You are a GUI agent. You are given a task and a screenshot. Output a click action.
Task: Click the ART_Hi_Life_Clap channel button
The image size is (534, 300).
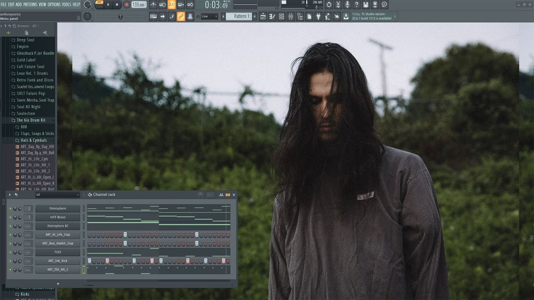click(58, 235)
